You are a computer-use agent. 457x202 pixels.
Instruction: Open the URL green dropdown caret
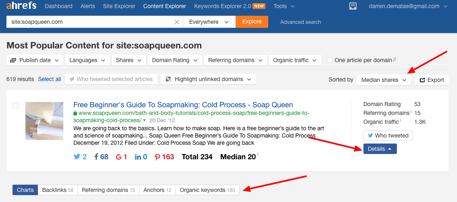[144, 121]
